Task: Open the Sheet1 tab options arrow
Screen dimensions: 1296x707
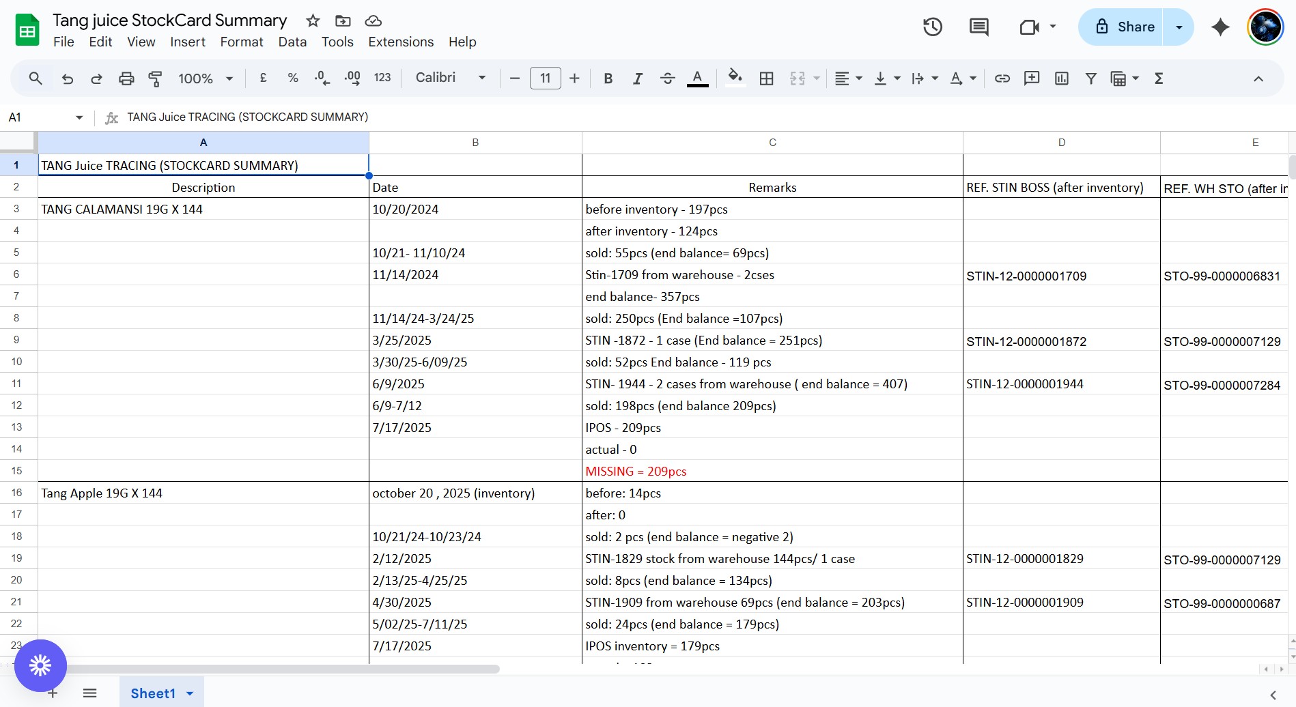Action: tap(190, 693)
